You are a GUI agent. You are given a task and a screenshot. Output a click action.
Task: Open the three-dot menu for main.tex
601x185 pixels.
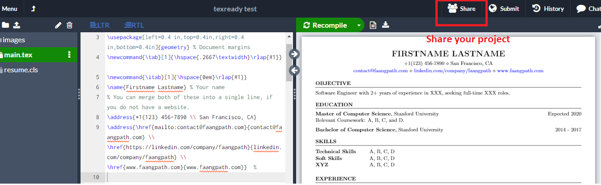[x=70, y=55]
